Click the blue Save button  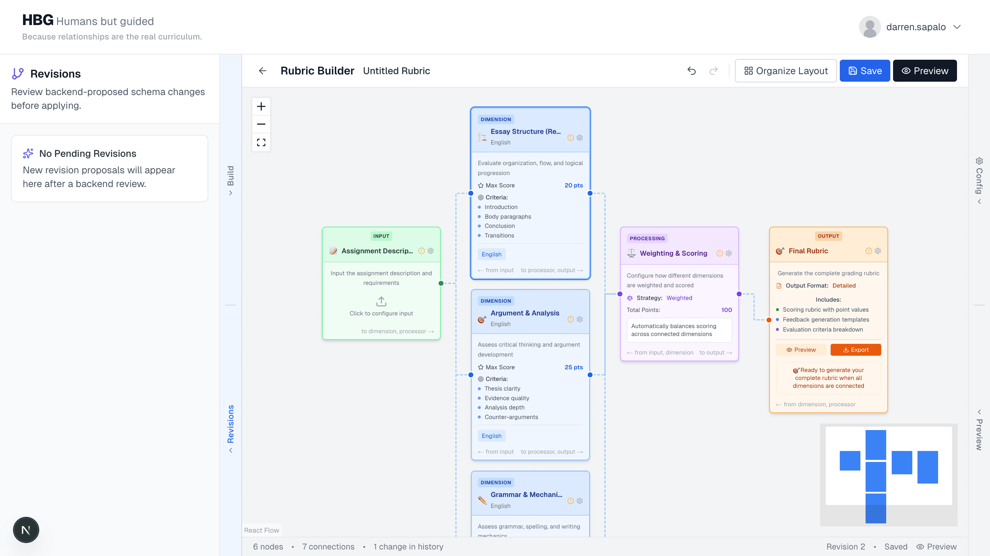(x=864, y=71)
